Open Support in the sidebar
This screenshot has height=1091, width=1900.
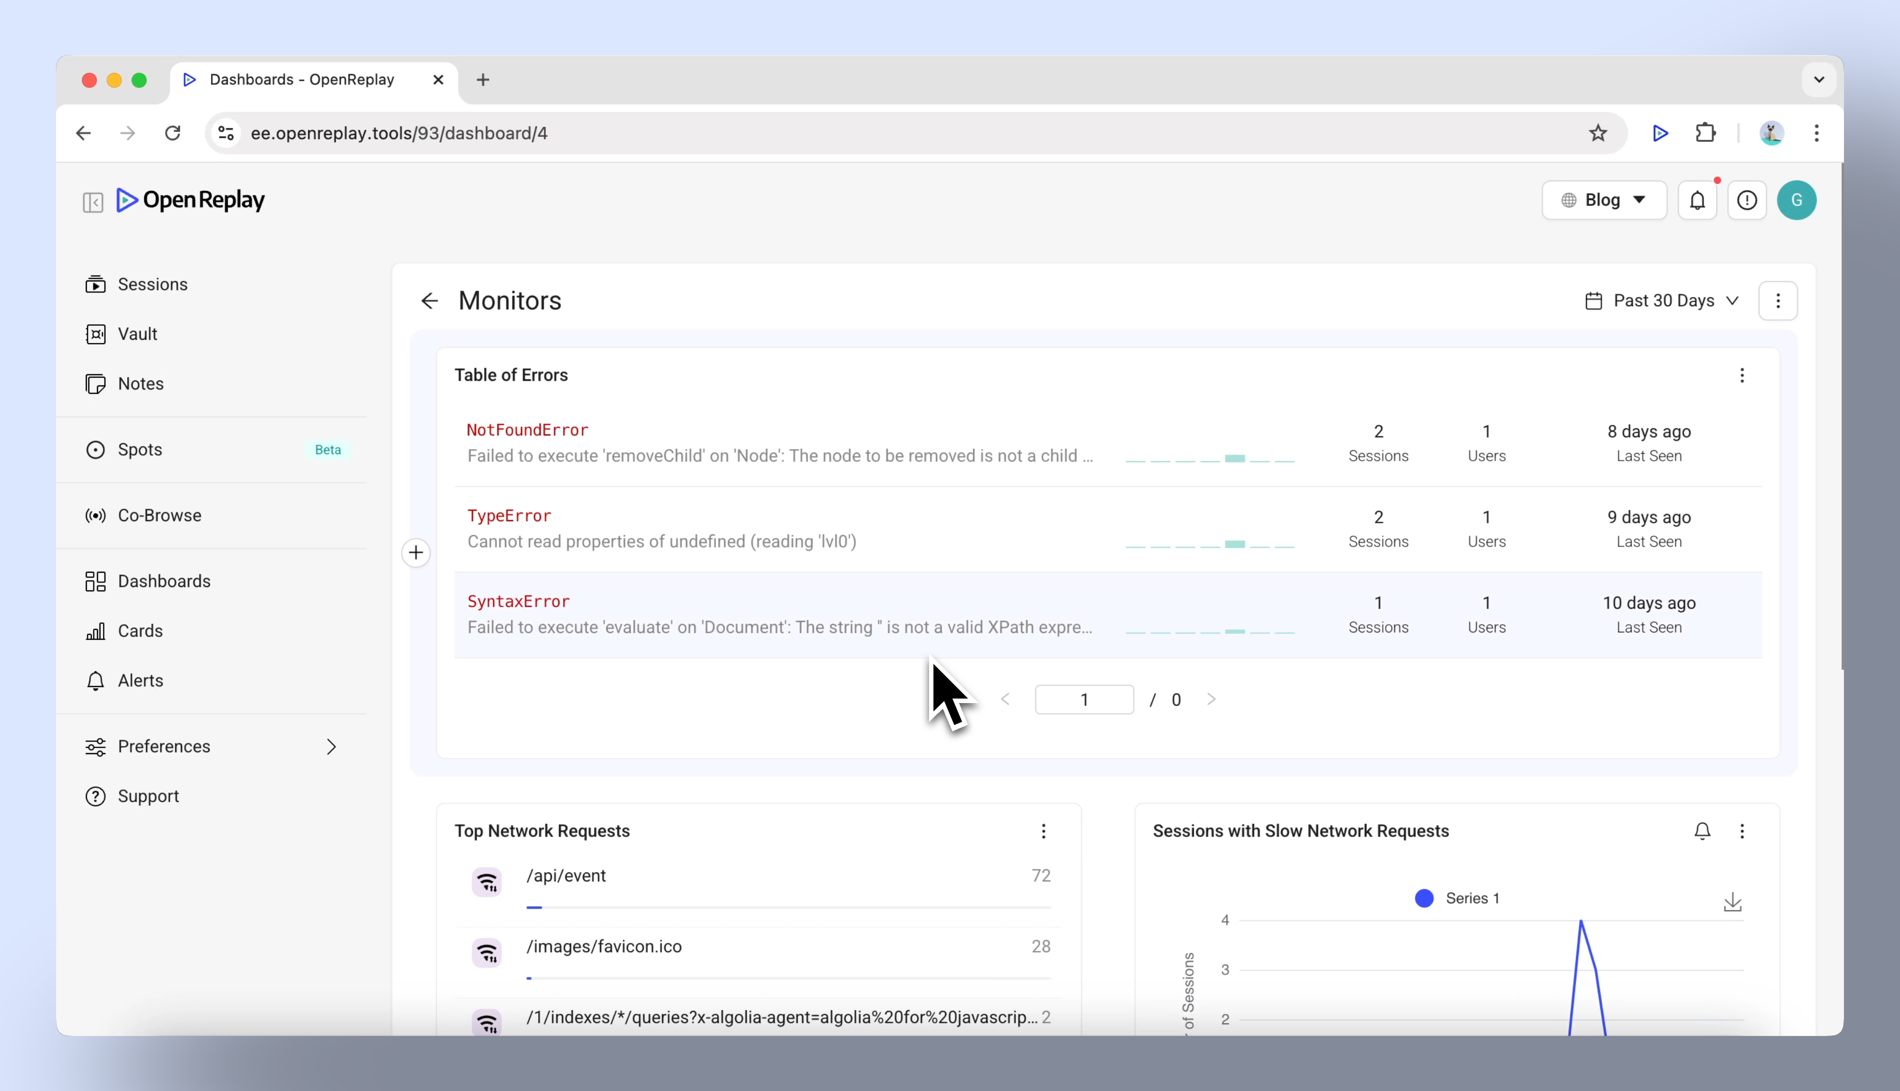pyautogui.click(x=211, y=796)
